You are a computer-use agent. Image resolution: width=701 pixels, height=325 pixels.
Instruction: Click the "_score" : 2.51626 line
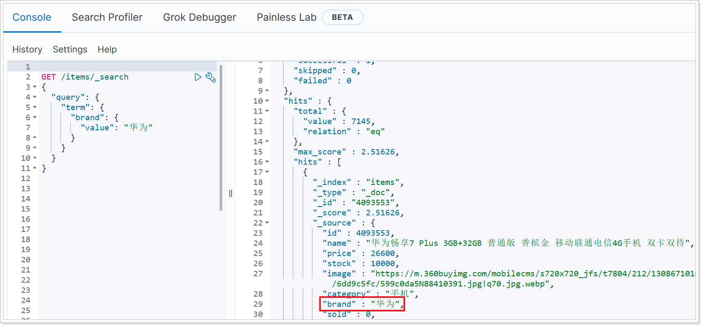click(358, 213)
